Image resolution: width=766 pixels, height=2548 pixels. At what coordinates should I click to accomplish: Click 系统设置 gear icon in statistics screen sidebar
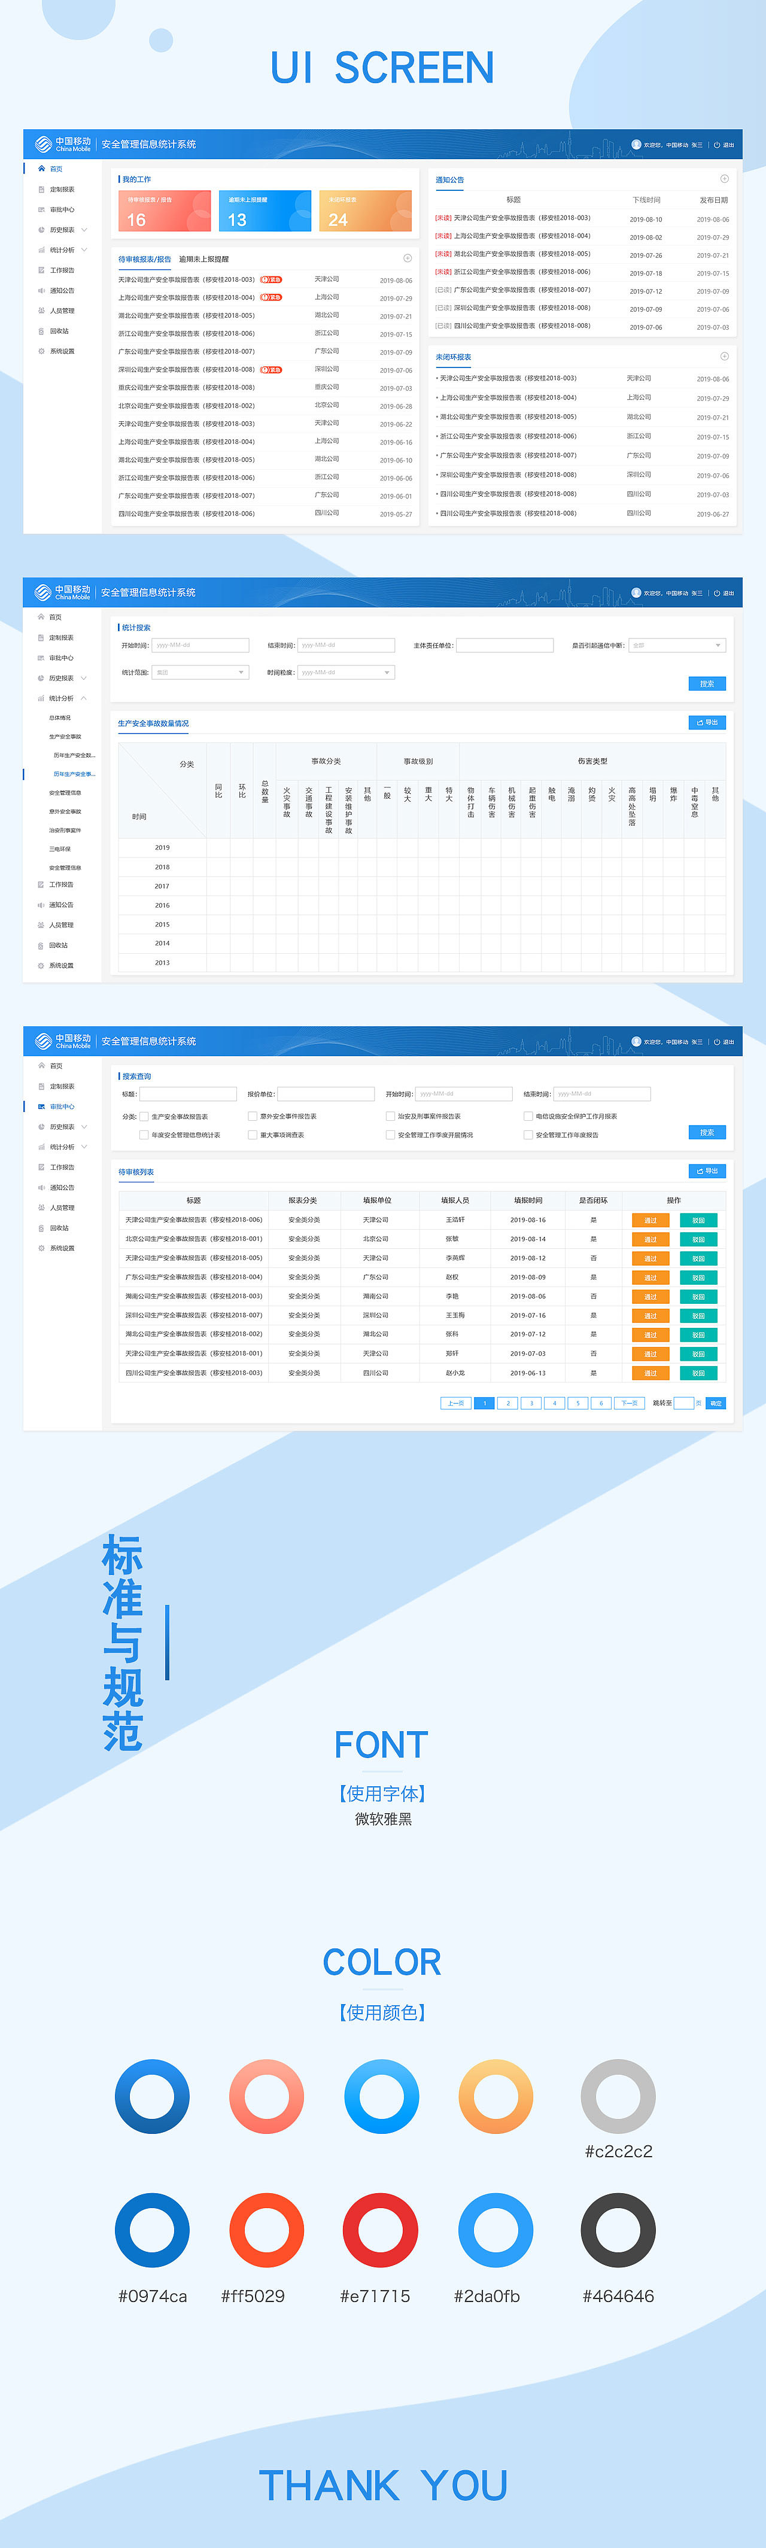tap(41, 965)
